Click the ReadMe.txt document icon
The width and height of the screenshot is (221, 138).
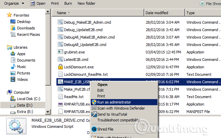click(x=61, y=96)
